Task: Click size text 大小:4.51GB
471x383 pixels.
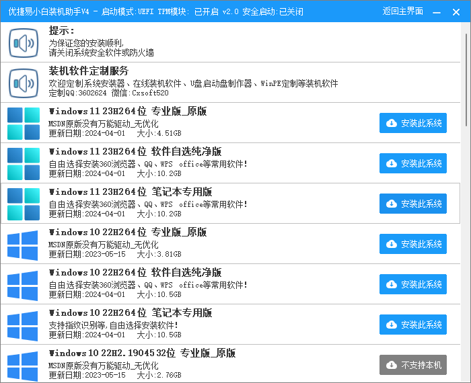Action: pos(159,133)
